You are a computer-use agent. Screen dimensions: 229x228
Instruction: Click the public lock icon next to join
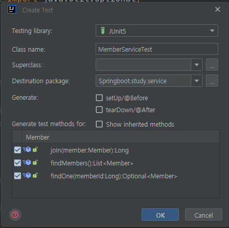pos(35,149)
